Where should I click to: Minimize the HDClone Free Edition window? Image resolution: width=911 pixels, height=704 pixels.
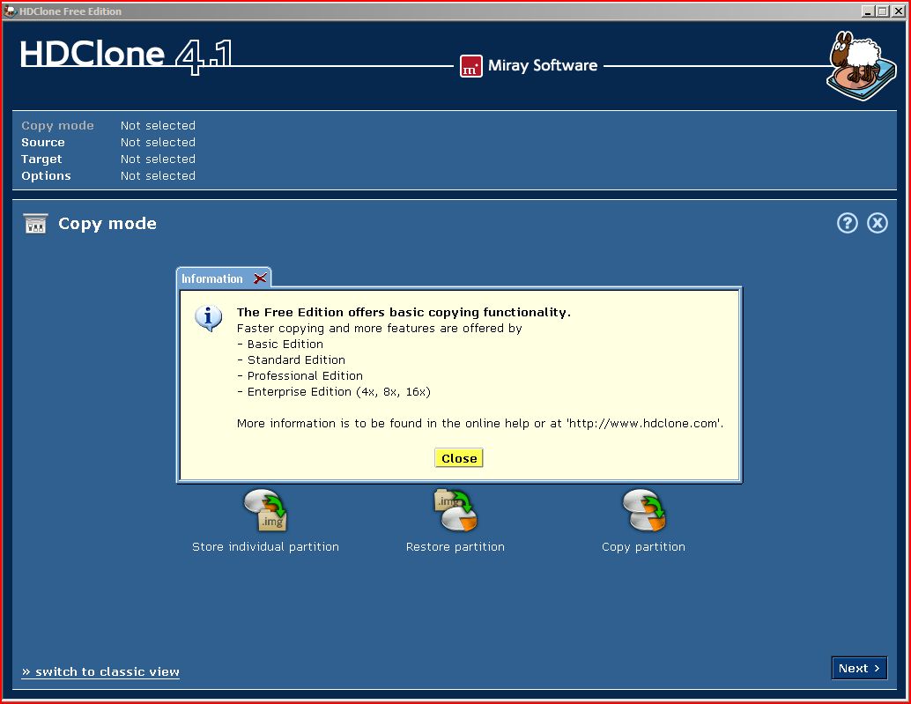(869, 11)
